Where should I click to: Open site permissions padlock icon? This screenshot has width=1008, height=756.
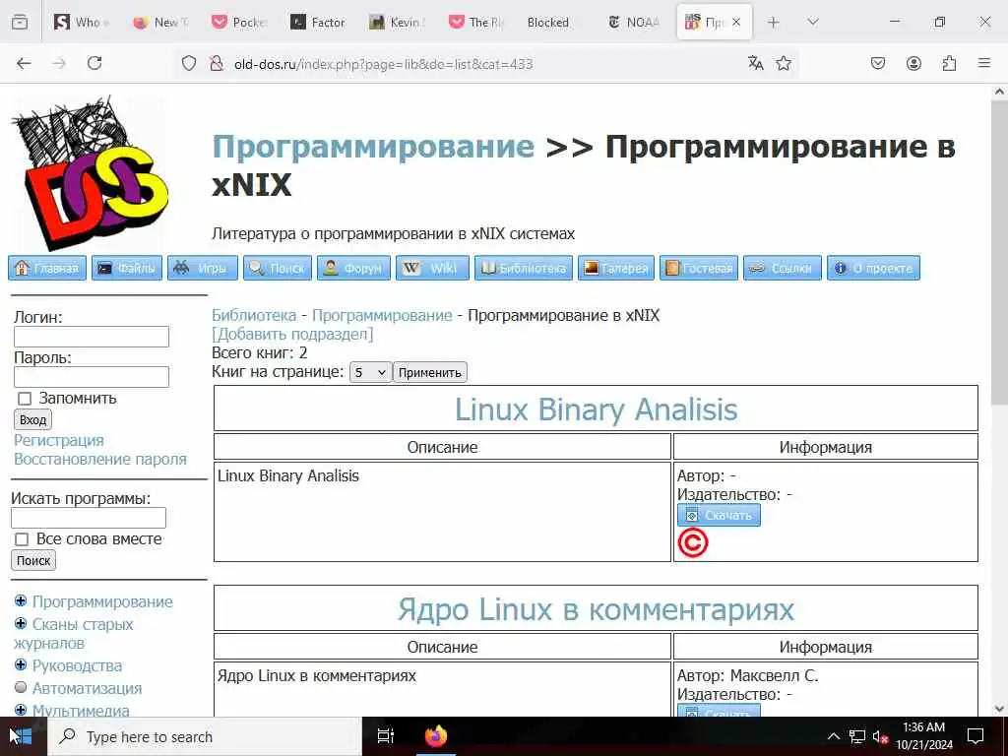(217, 63)
